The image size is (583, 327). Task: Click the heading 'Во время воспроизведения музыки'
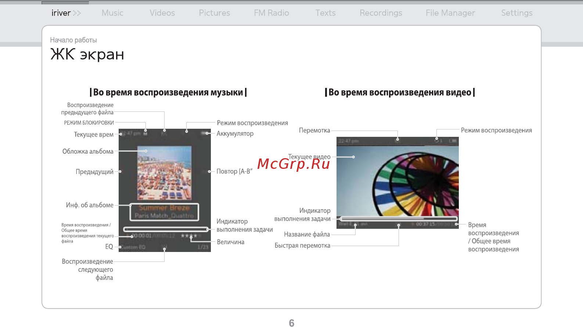click(168, 92)
